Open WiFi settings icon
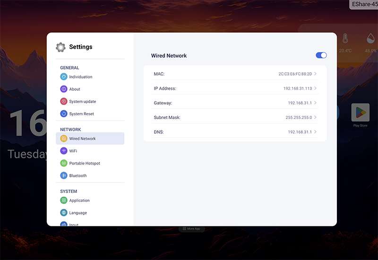378x260 pixels. click(x=64, y=151)
